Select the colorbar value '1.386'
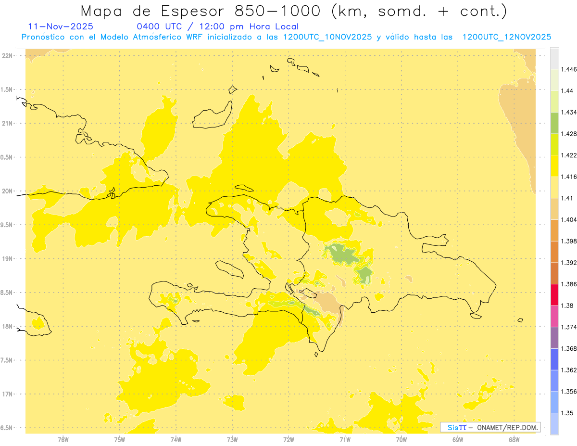 (569, 284)
